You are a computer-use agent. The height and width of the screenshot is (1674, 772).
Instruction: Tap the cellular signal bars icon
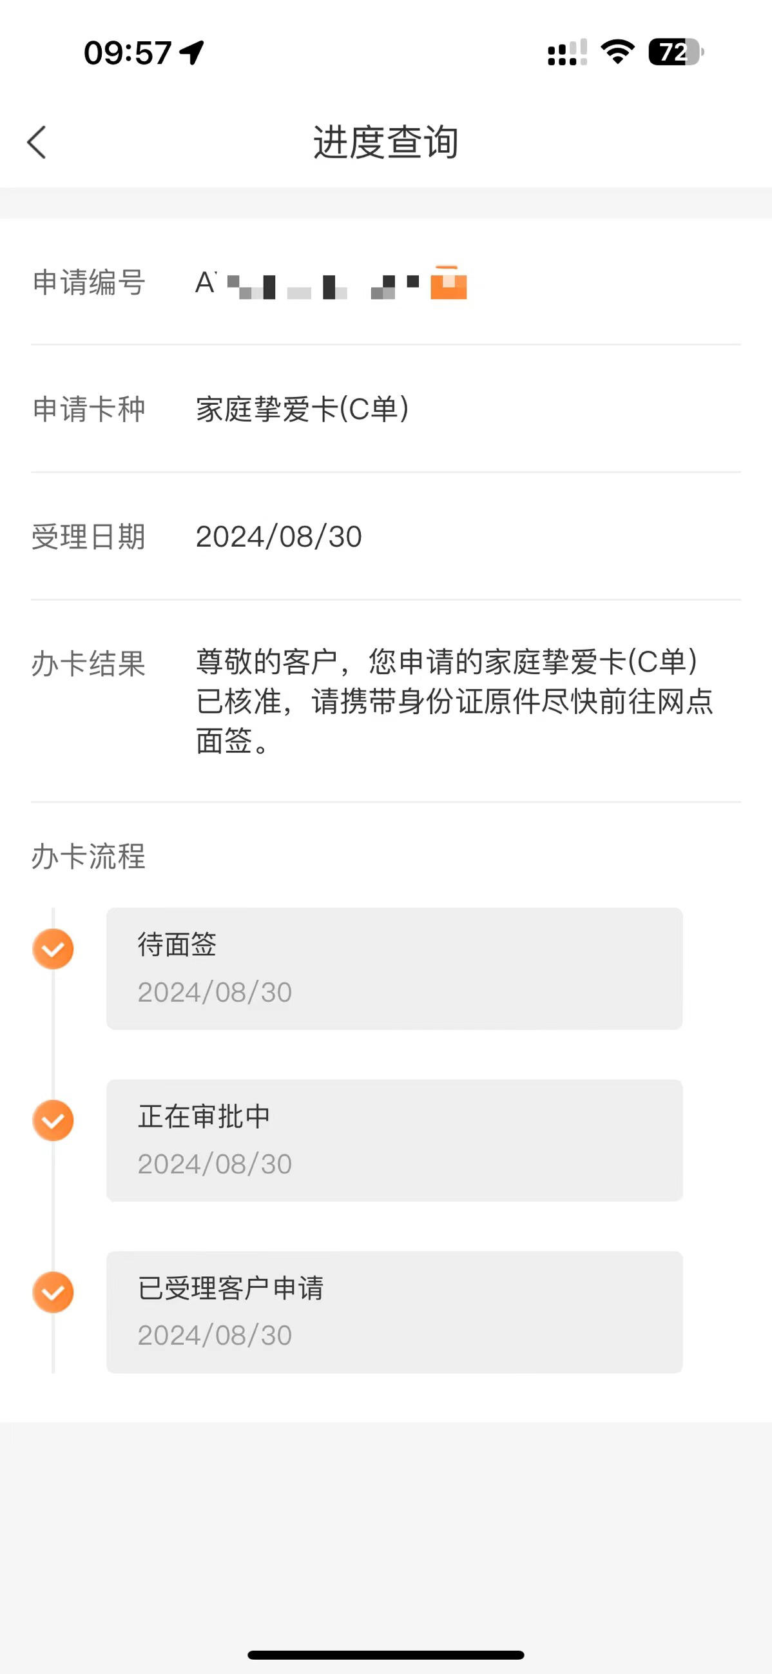click(x=567, y=52)
